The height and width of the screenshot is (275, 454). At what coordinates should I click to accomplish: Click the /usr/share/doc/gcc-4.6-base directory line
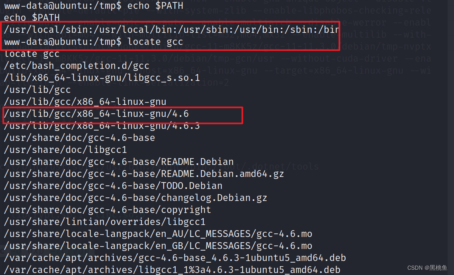click(x=79, y=138)
